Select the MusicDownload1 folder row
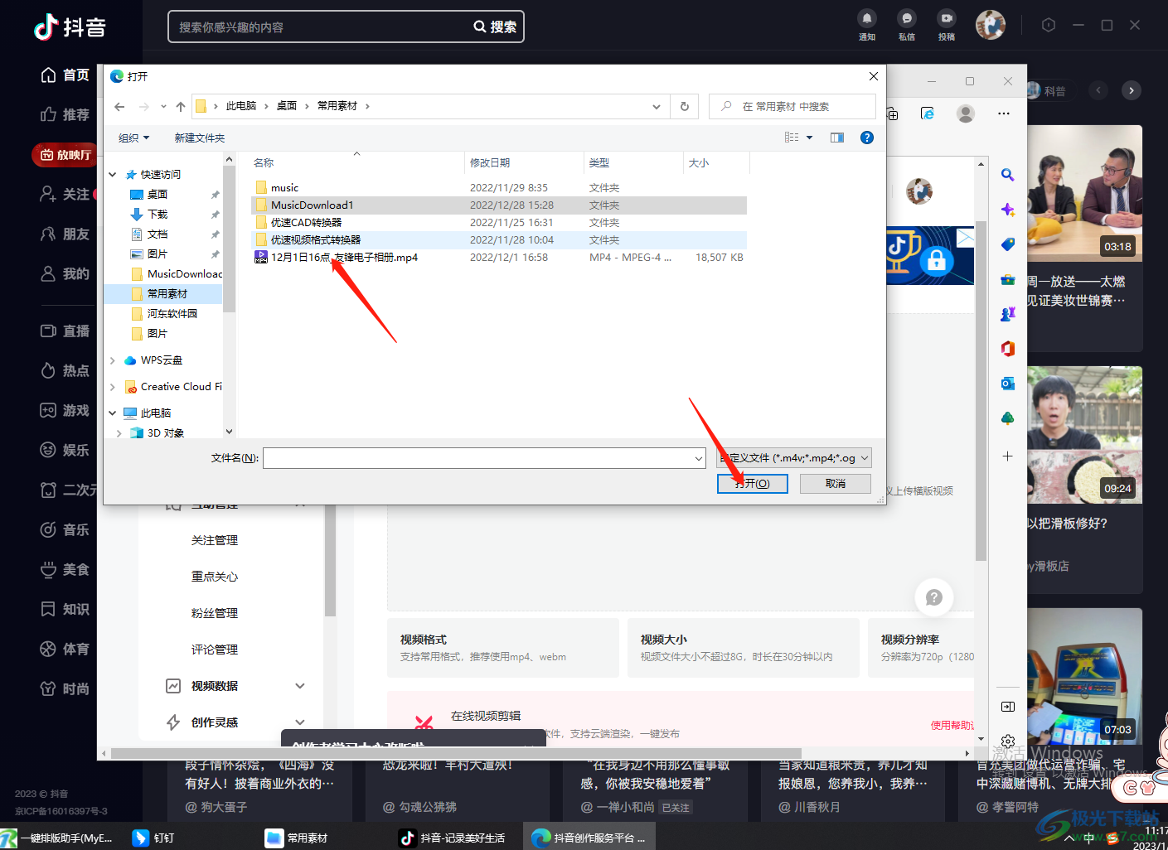 click(499, 205)
